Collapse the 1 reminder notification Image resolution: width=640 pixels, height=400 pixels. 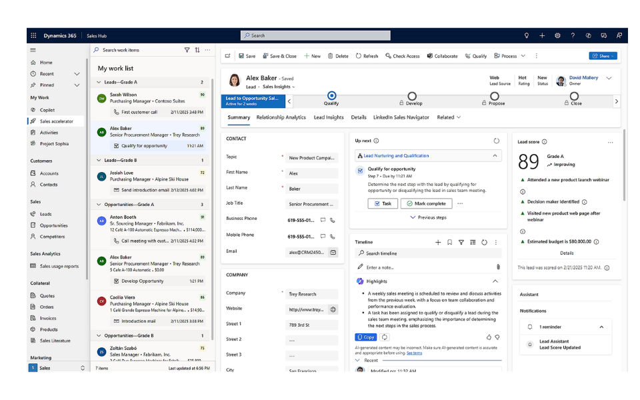click(601, 327)
